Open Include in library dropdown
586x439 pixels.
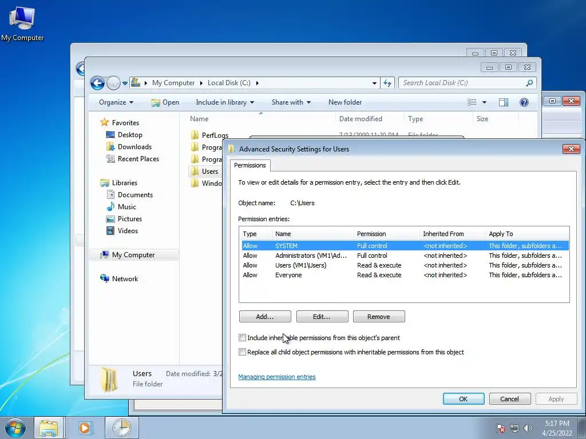[224, 102]
